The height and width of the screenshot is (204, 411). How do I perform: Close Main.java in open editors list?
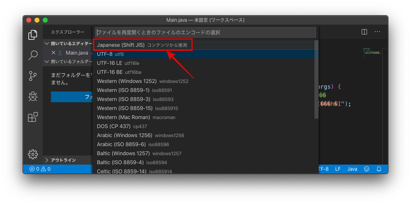pos(53,53)
